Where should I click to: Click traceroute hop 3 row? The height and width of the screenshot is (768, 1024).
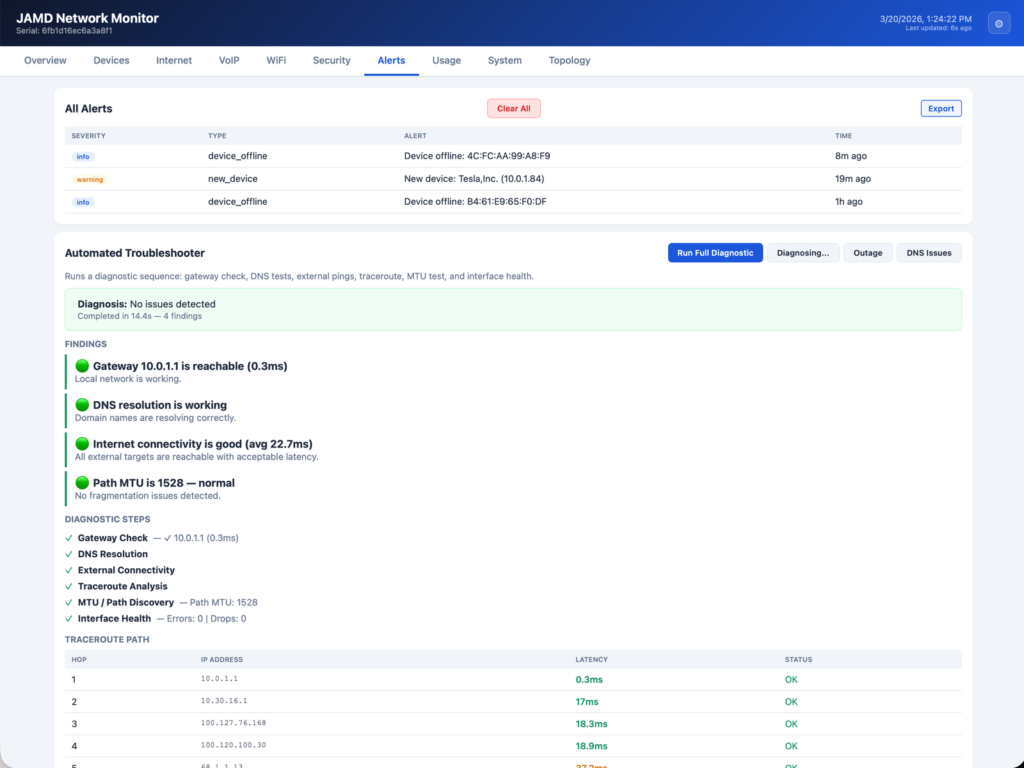coord(448,724)
